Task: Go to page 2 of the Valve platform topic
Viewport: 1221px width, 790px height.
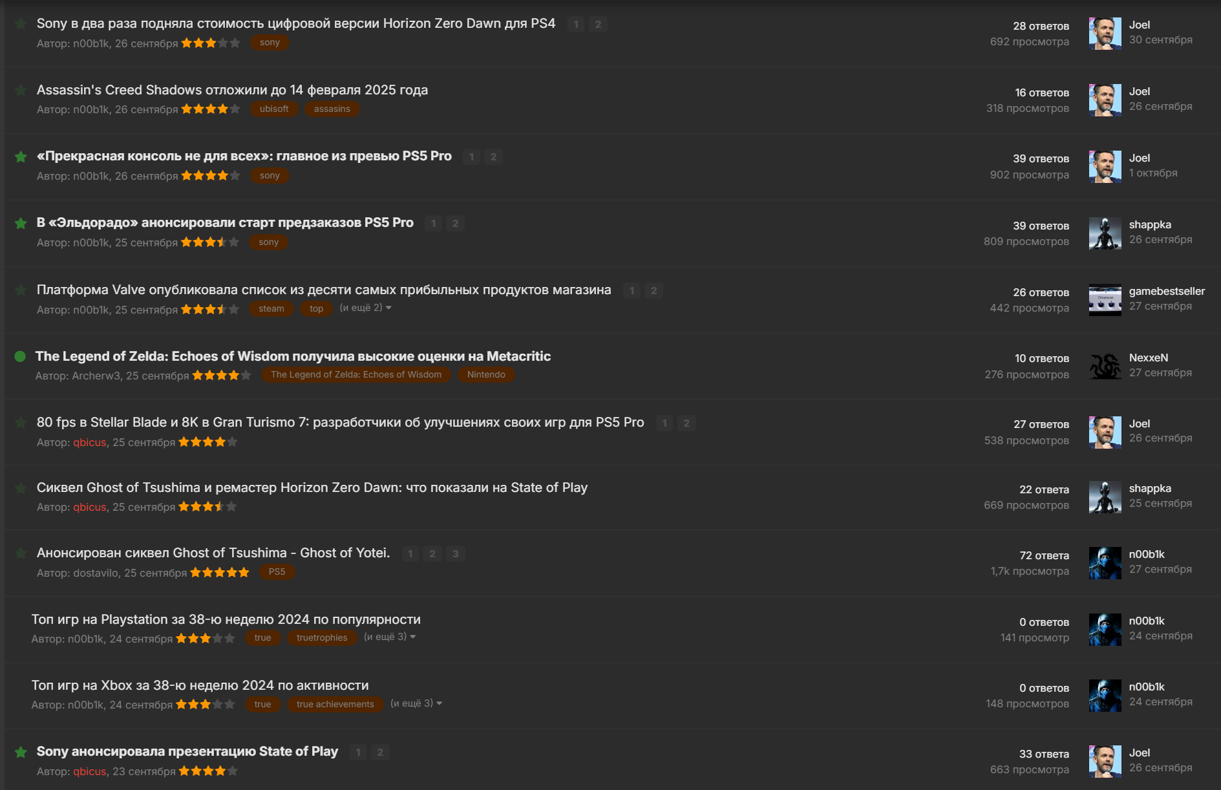Action: pos(653,291)
